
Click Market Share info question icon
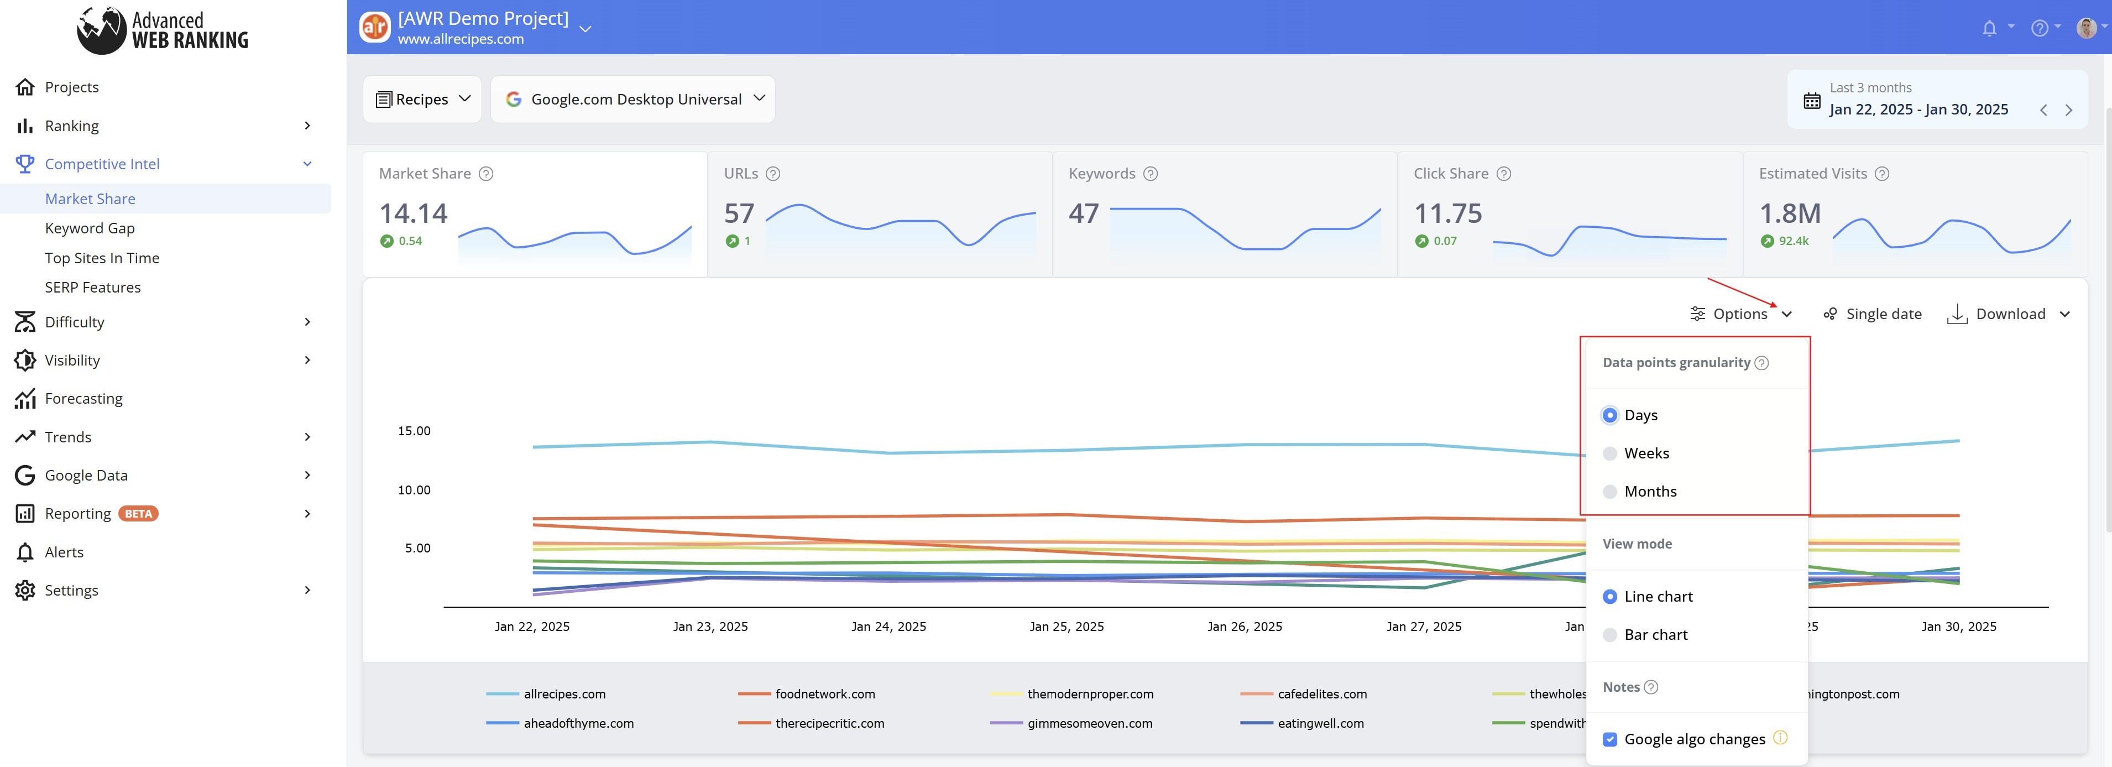click(x=486, y=174)
